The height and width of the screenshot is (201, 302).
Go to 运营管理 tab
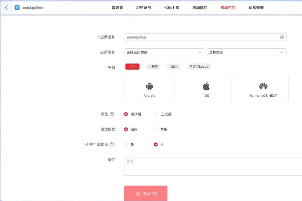click(256, 8)
